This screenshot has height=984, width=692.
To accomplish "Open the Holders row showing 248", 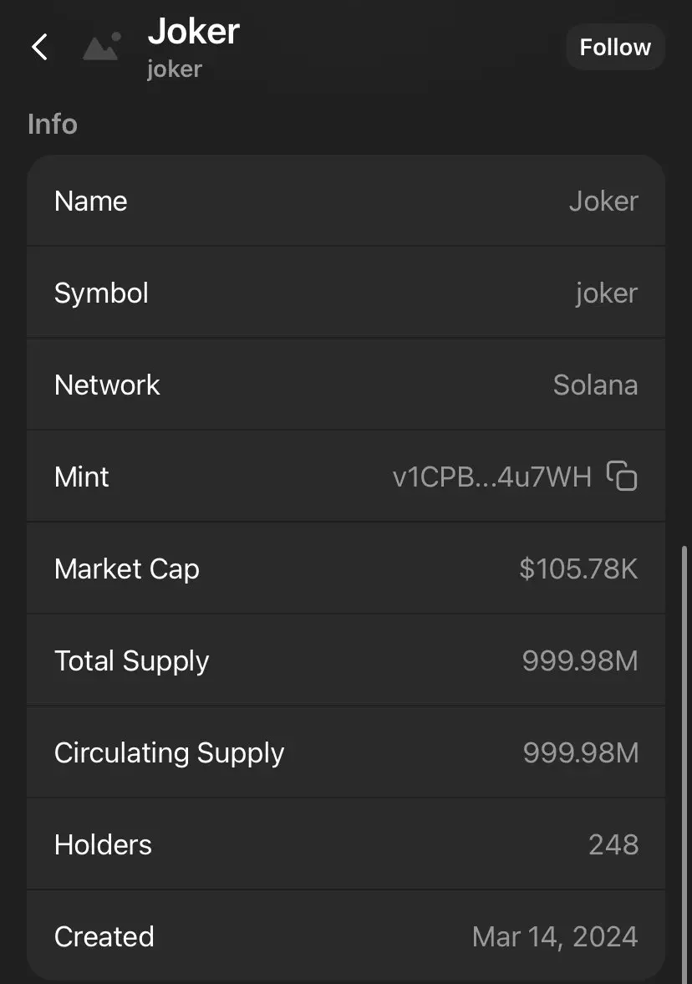I will 346,844.
